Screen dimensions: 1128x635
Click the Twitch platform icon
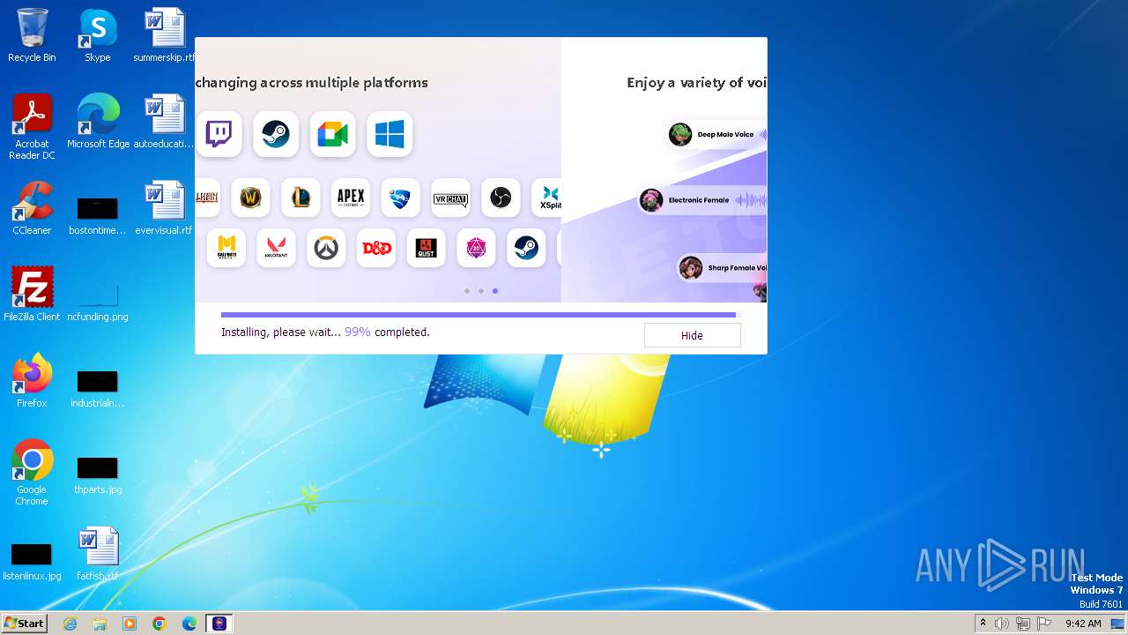pos(219,134)
